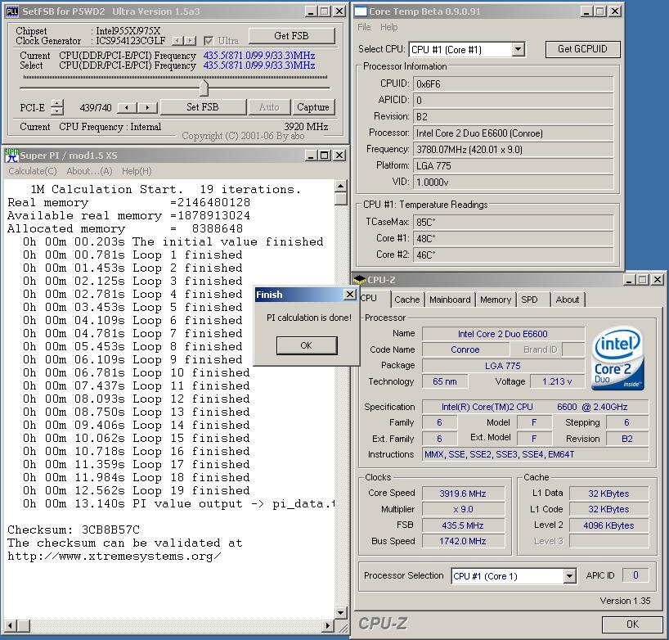Click the SetFSB PLL title bar icon

pyautogui.click(x=12, y=11)
